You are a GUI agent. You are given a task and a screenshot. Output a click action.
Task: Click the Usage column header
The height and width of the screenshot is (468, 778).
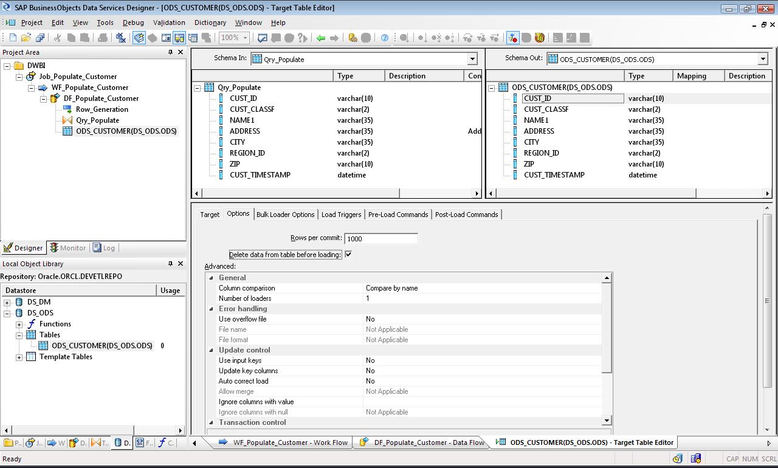click(170, 291)
